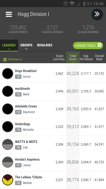Expand the Groups tab chevron
106x189 pixels.
(x=26, y=49)
